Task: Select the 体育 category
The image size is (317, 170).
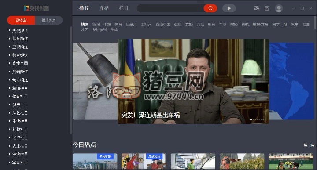Action: click(118, 25)
